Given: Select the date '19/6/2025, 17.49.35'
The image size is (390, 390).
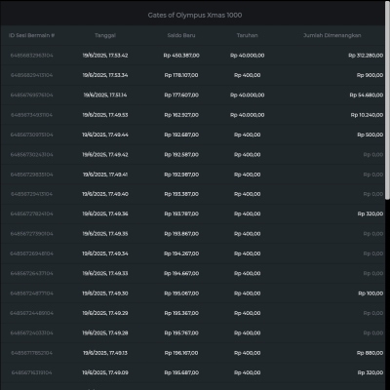Looking at the screenshot, I should pos(105,234).
